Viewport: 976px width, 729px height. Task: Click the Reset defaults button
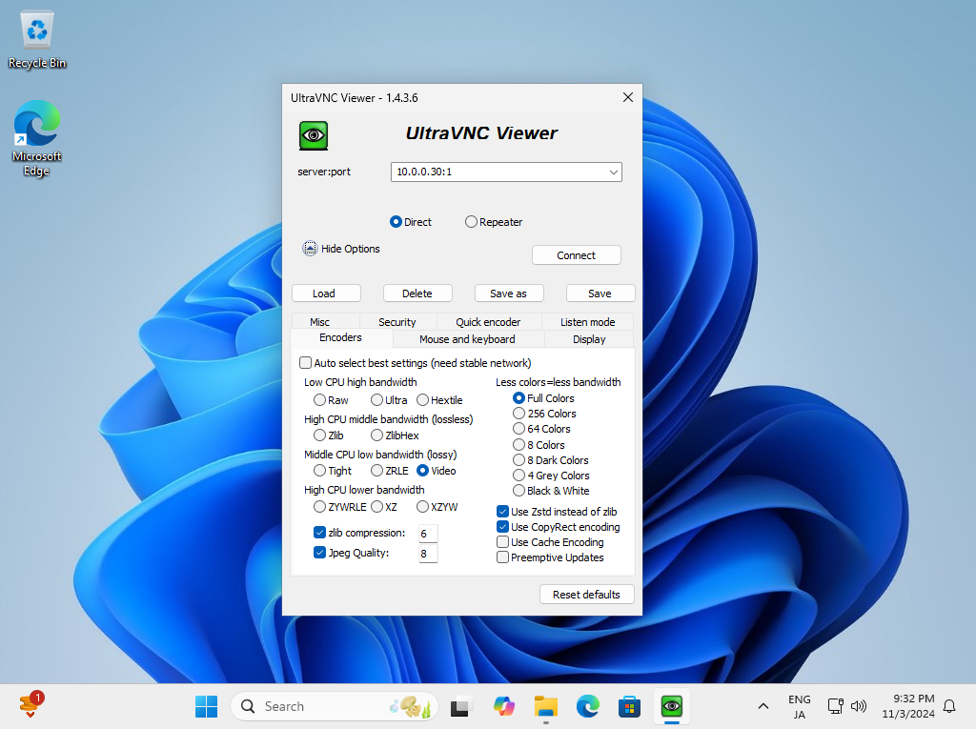click(x=586, y=595)
